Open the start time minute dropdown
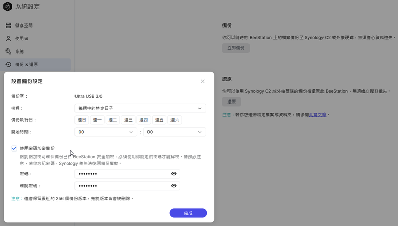 175,132
